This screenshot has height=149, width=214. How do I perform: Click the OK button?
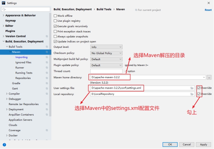click(170, 144)
